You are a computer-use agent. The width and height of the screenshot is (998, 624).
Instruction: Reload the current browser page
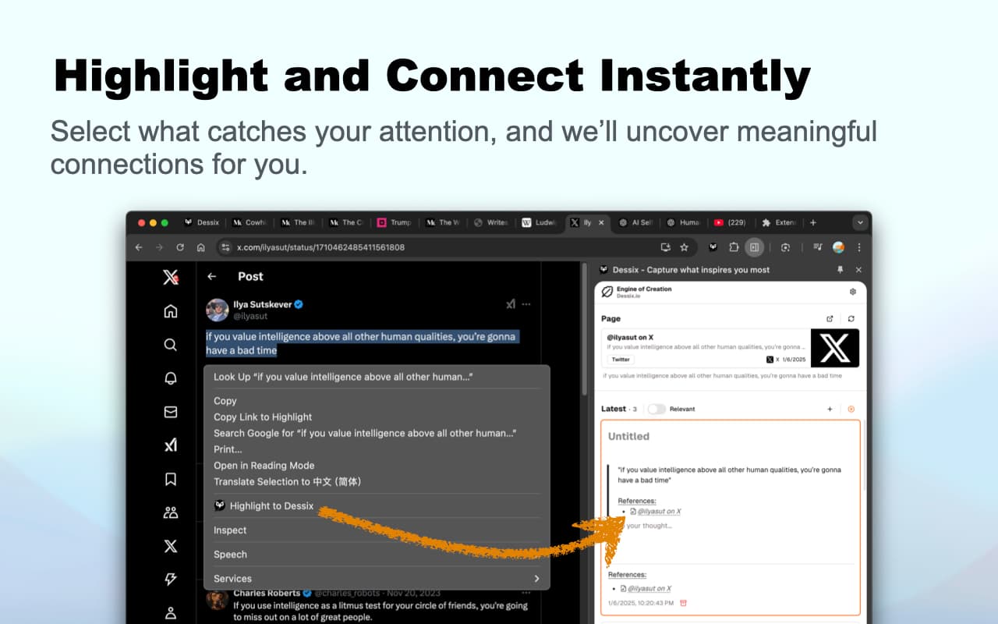tap(180, 247)
